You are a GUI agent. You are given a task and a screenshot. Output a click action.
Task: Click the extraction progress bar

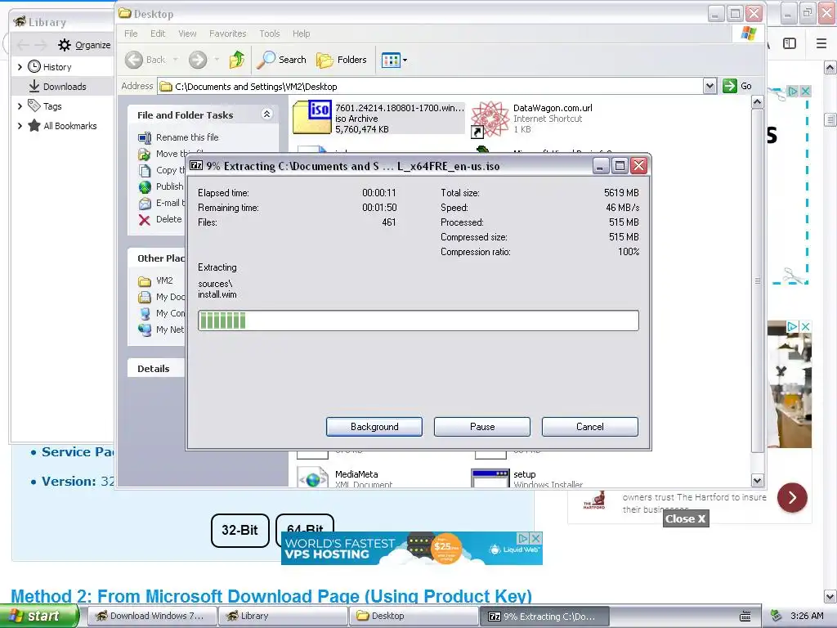[x=418, y=321]
